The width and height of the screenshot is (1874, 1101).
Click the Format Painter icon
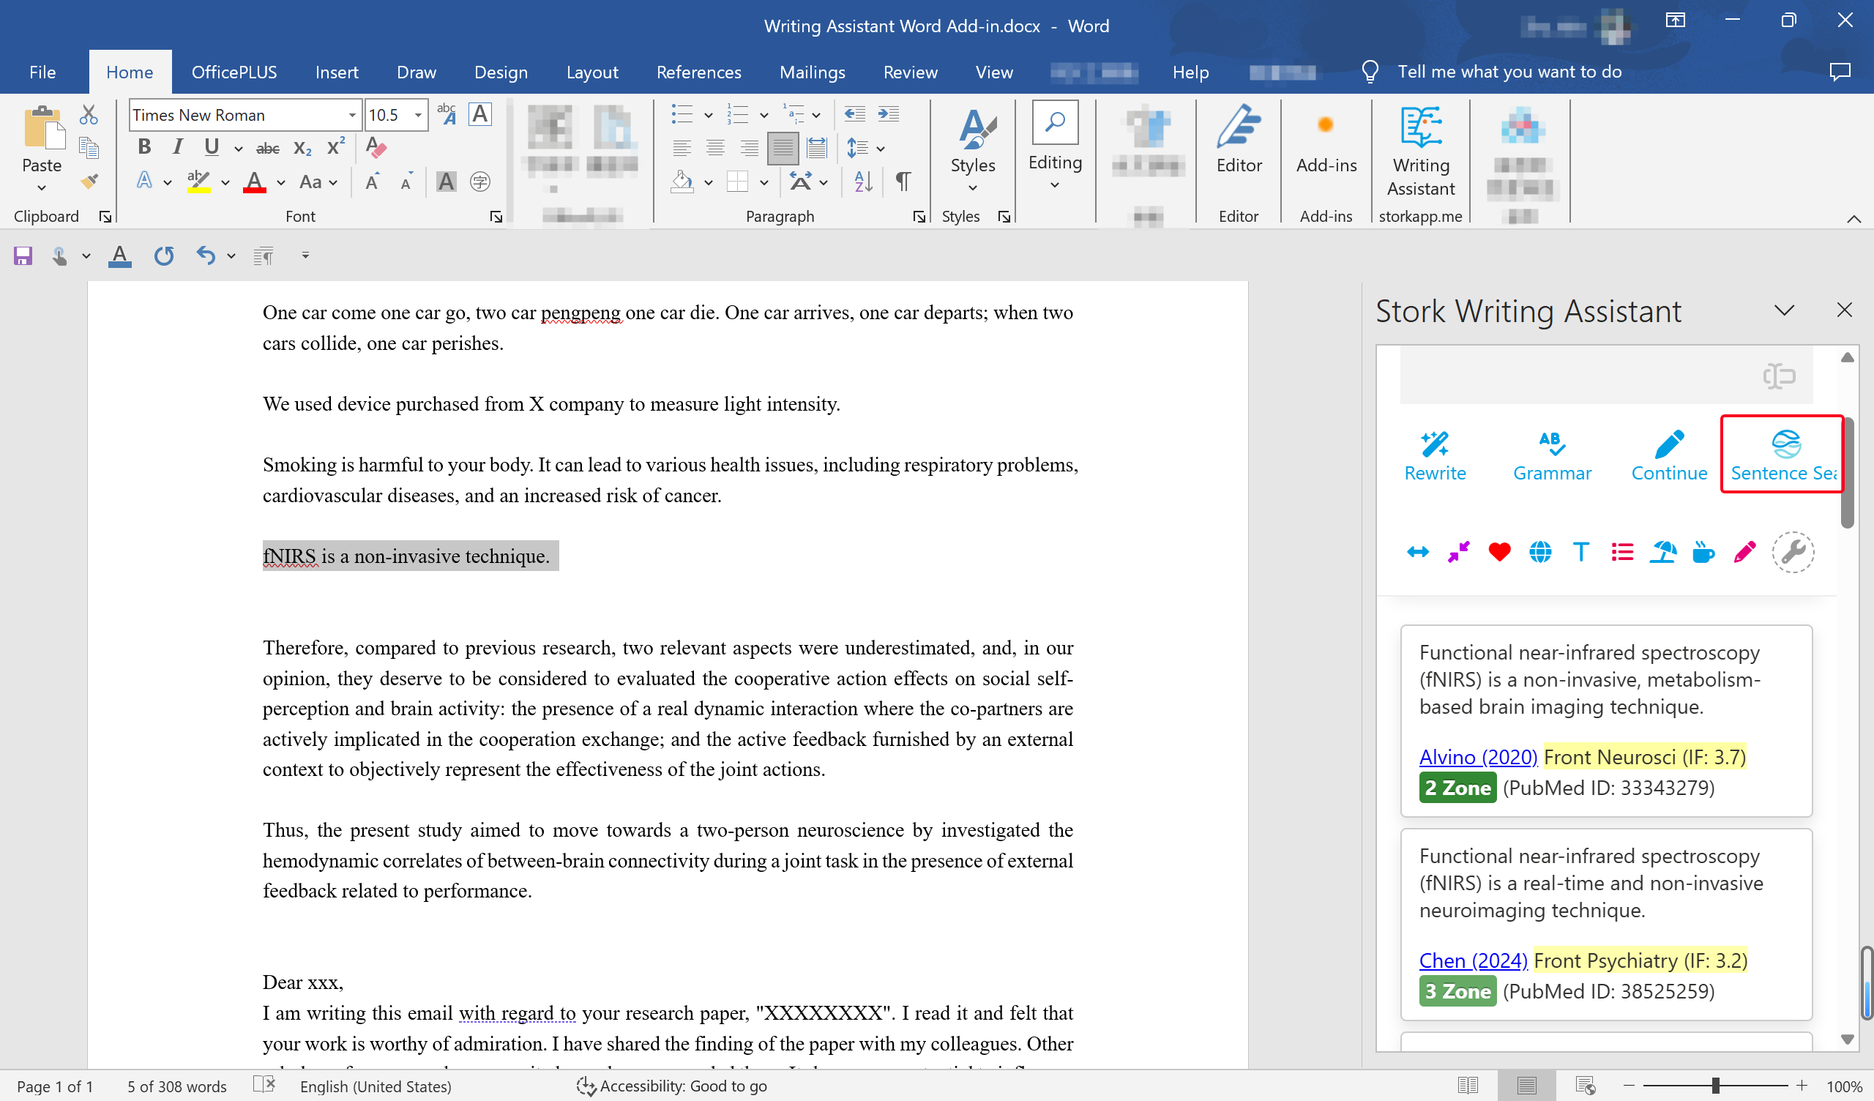tap(89, 182)
